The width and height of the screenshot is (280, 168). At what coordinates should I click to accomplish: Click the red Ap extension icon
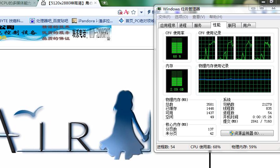click(x=127, y=12)
